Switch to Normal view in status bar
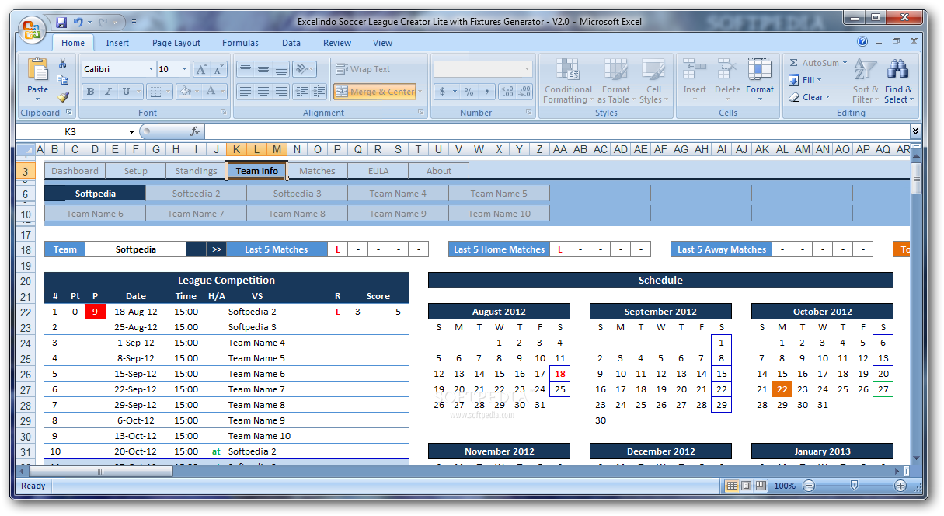The width and height of the screenshot is (944, 516). (732, 486)
